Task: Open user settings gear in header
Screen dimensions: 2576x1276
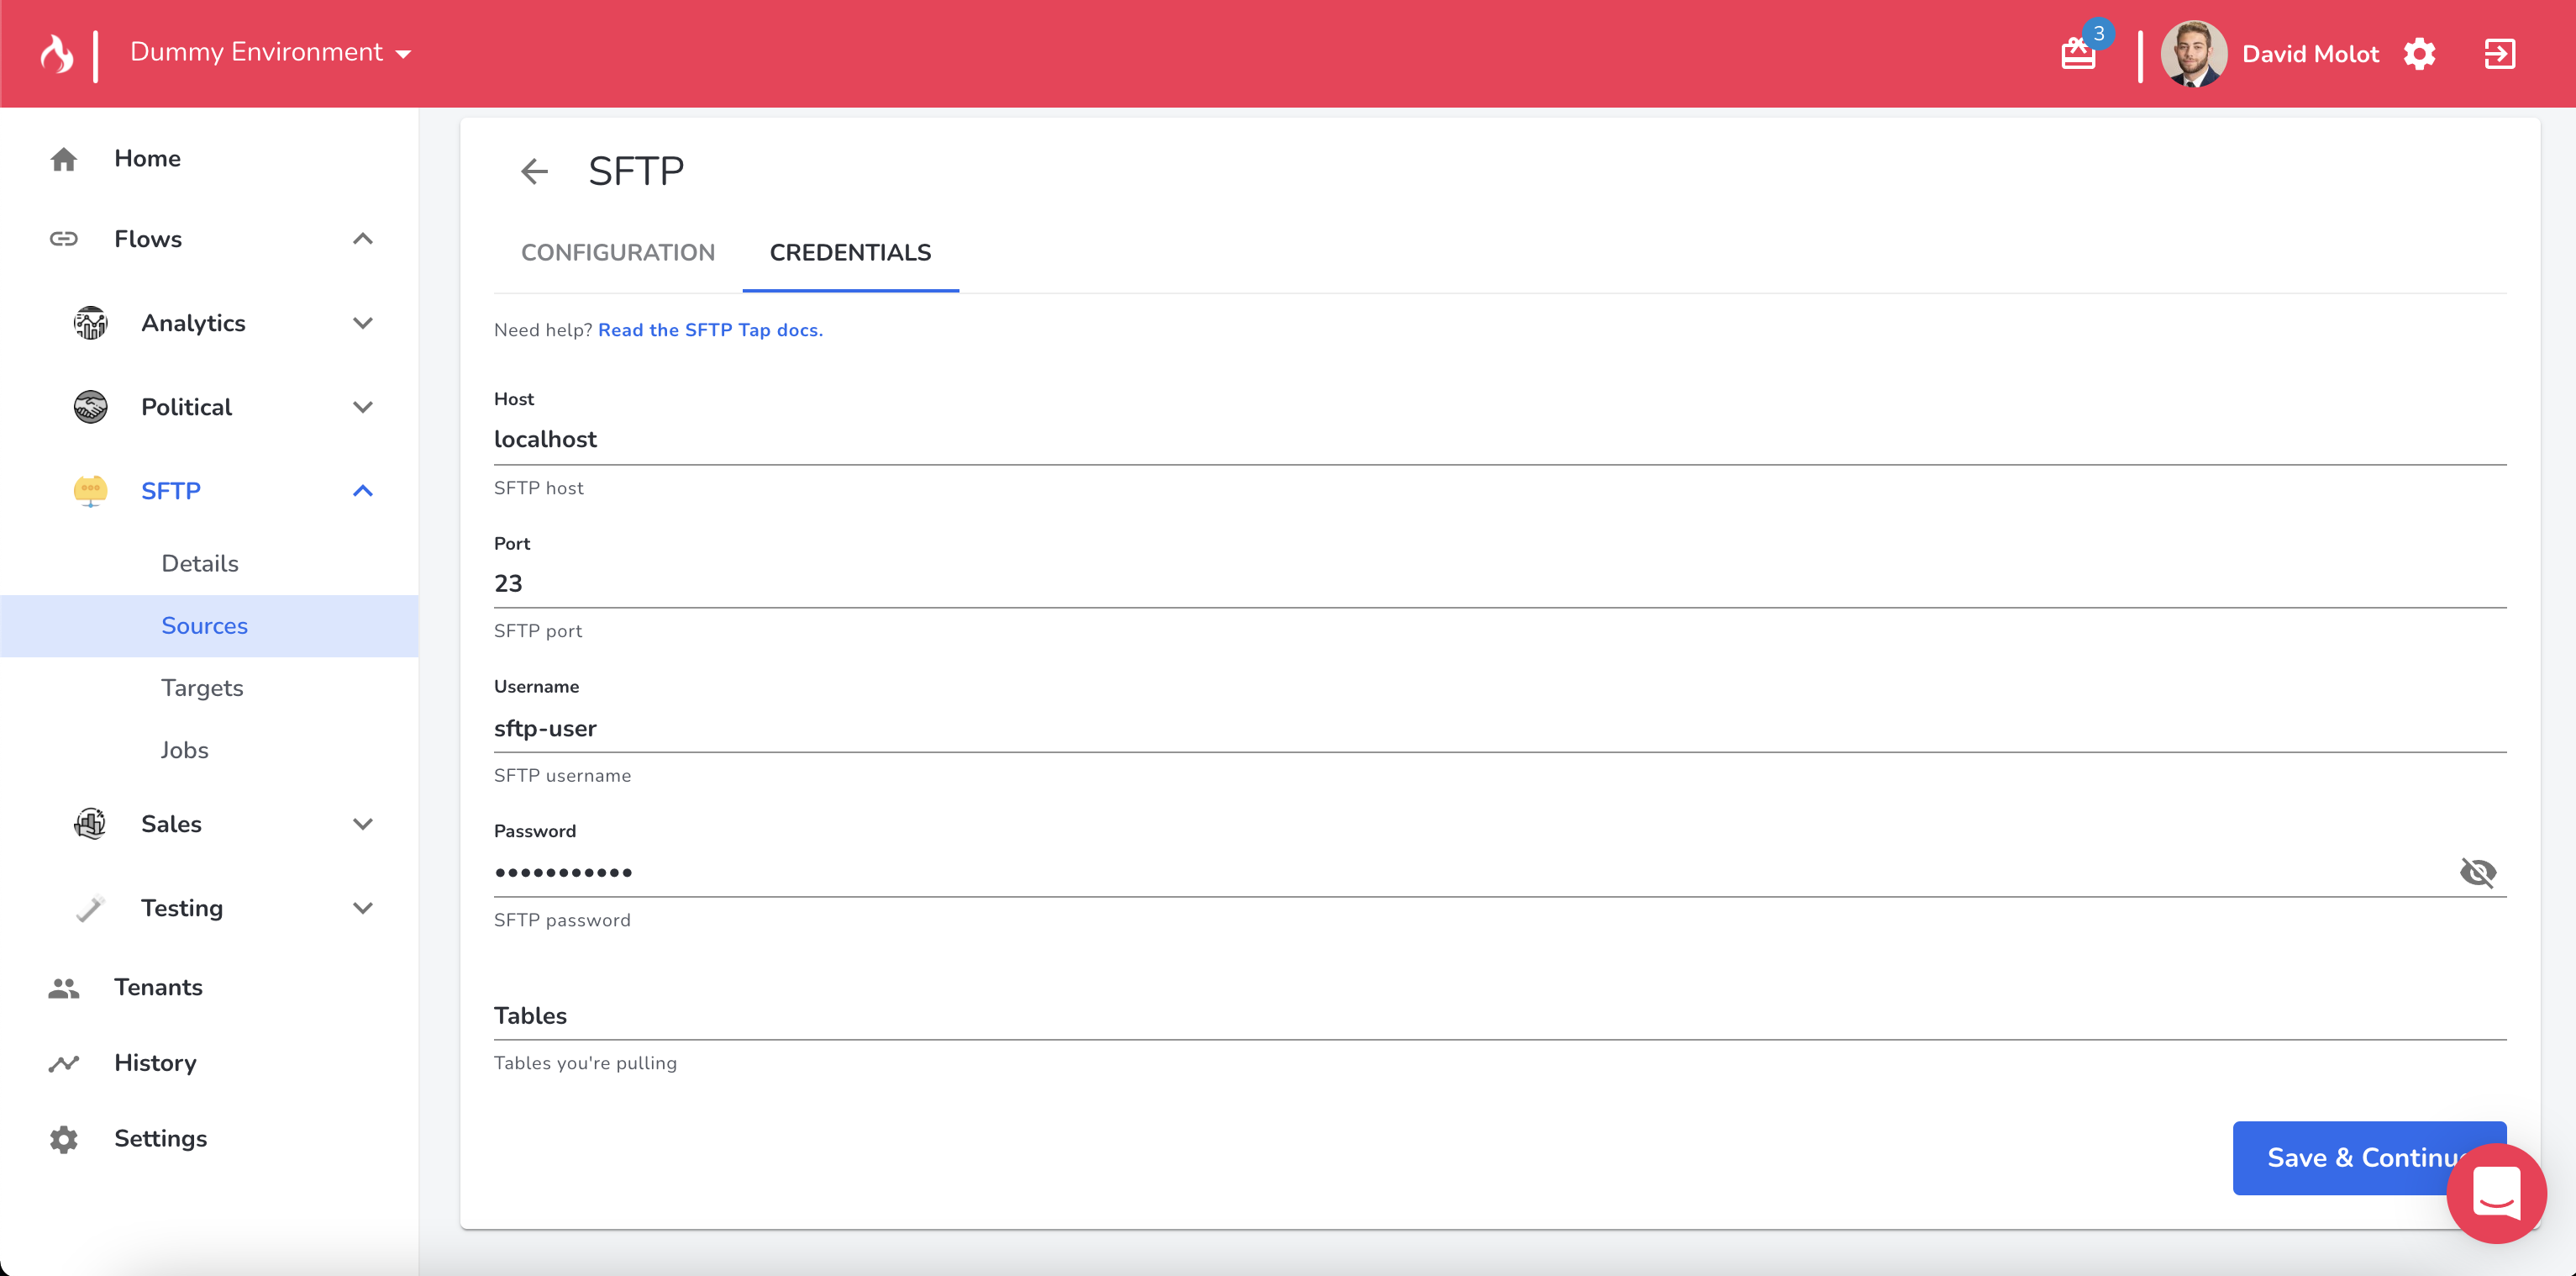Action: tap(2420, 54)
